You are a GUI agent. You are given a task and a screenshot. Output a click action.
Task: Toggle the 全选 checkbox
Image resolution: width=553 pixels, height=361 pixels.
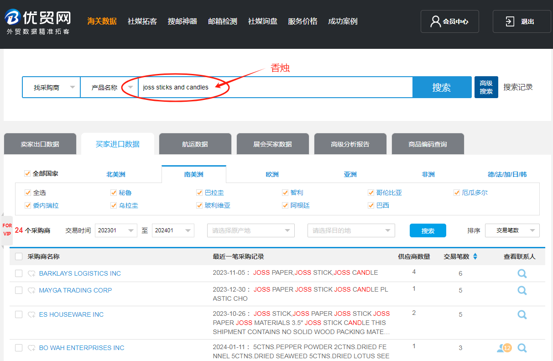[x=28, y=193]
